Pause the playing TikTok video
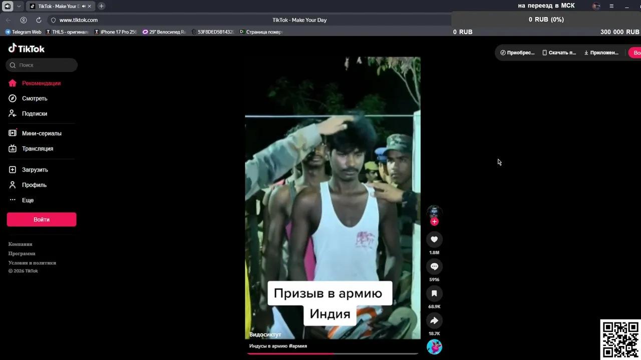 point(333,198)
